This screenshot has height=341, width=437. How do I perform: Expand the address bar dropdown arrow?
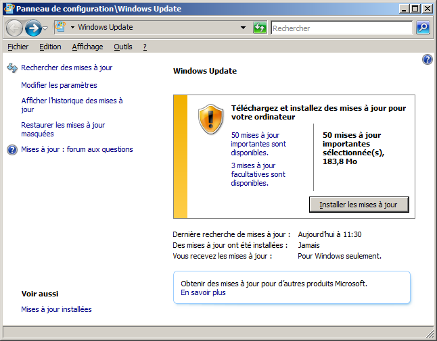[243, 28]
